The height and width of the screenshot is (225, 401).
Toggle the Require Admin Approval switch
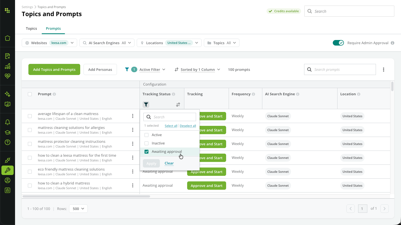(338, 43)
